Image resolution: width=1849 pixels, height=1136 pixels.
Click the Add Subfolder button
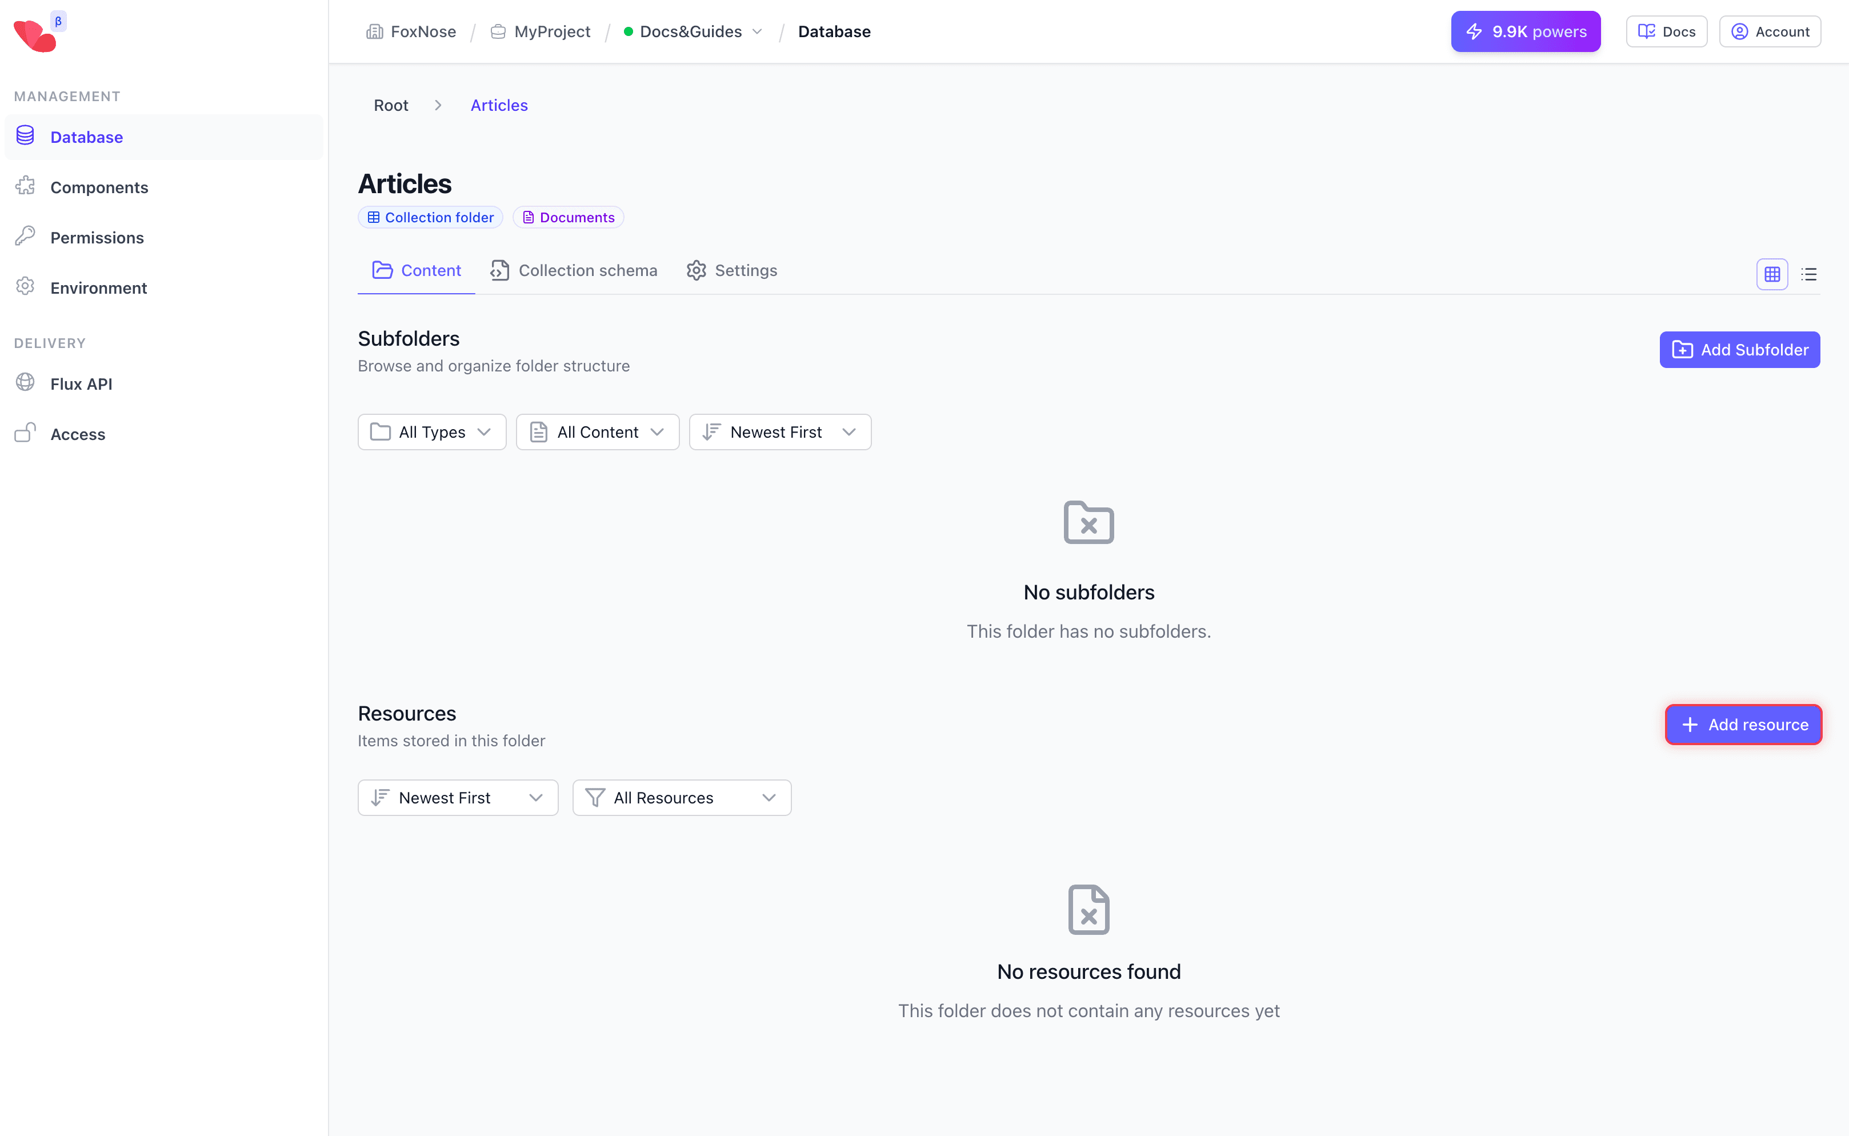[1739, 350]
